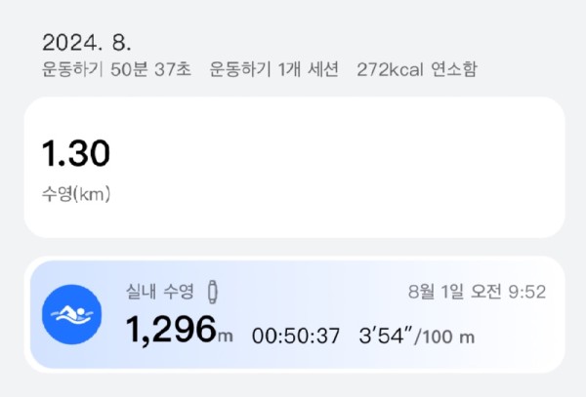Open the white swimming distance summary card
This screenshot has height=397, width=586.
coord(295,167)
